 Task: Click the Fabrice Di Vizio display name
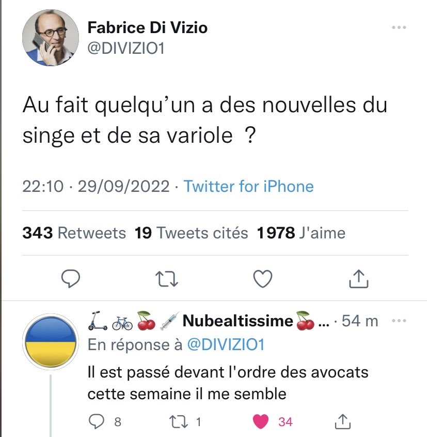pyautogui.click(x=148, y=27)
